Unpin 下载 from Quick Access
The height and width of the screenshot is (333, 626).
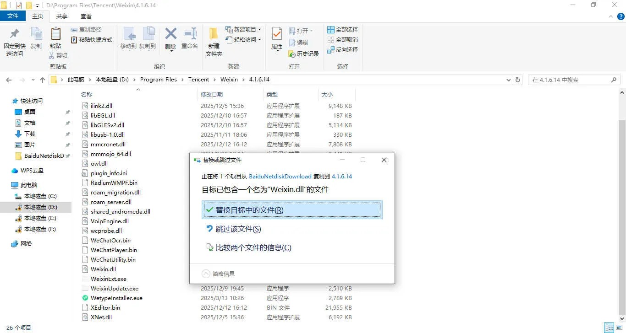(x=68, y=134)
